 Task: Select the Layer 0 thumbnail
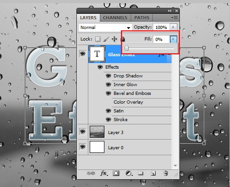point(97,147)
